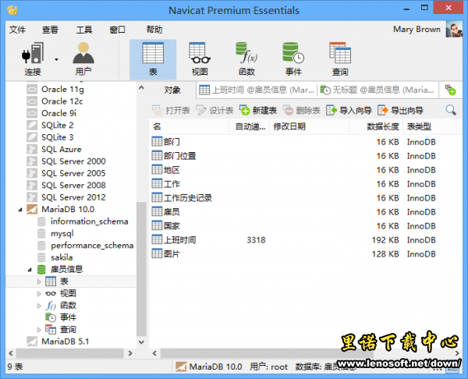Select the 查询 query toolbar button
The height and width of the screenshot is (379, 468).
coord(340,59)
